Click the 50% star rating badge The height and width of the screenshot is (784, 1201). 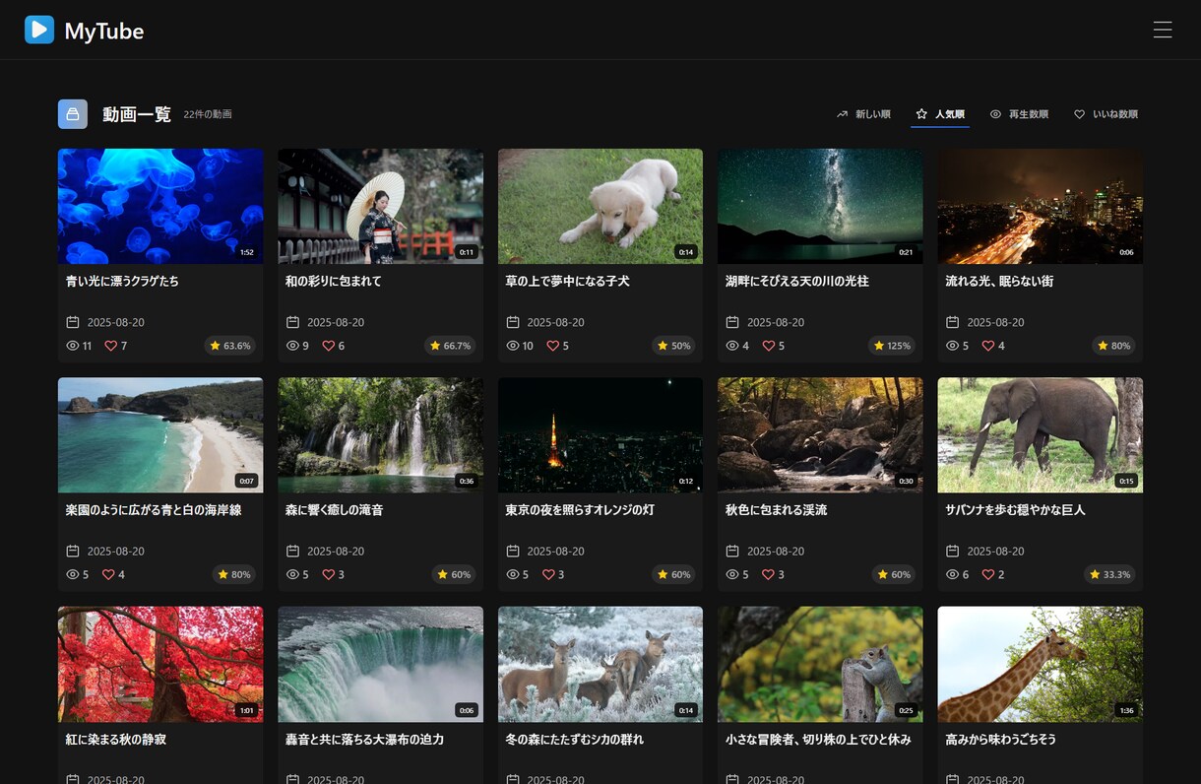[x=674, y=346]
